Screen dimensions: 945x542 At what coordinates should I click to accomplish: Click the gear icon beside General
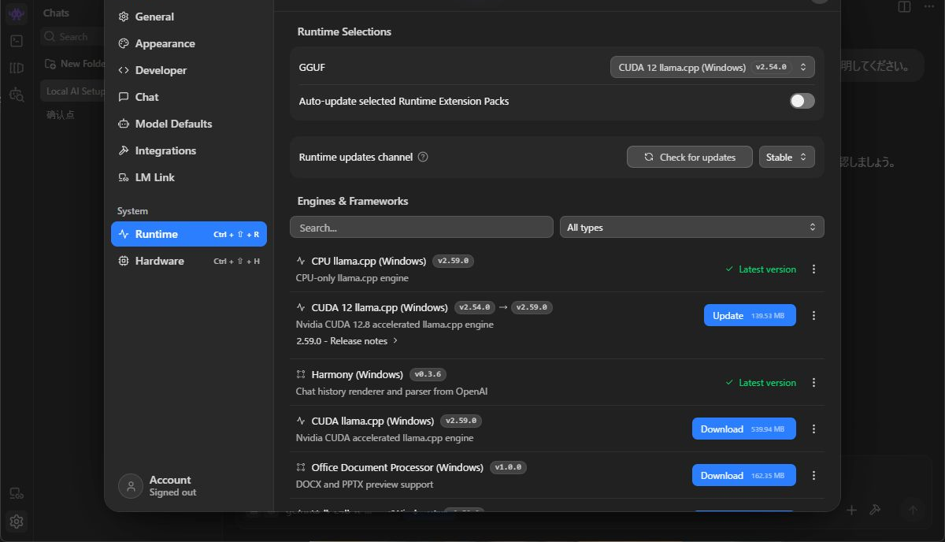pos(124,17)
